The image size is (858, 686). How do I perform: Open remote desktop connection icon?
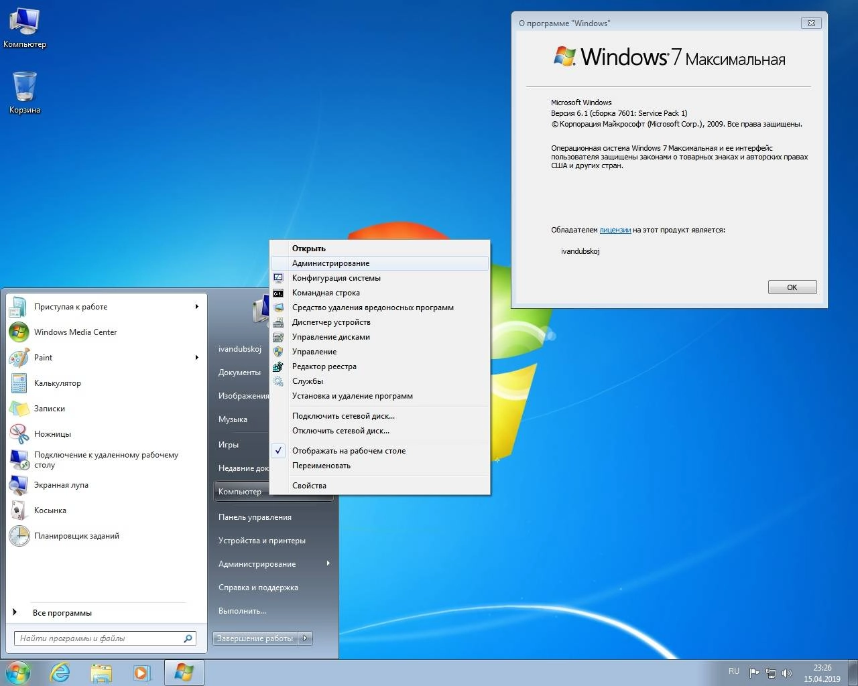[x=19, y=460]
